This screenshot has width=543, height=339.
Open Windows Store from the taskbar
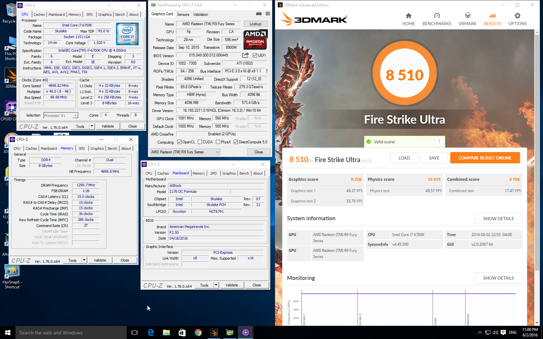[182, 333]
